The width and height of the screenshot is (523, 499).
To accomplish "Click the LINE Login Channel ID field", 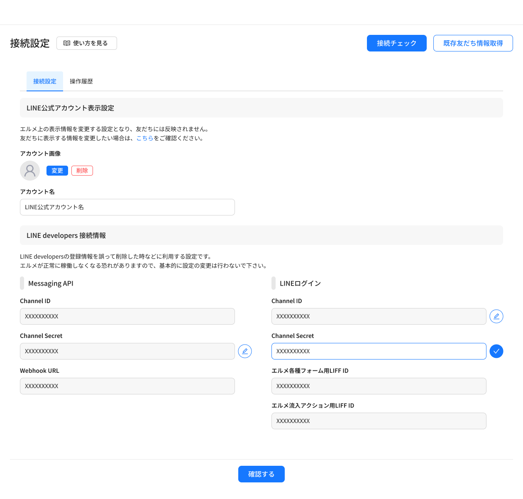I will (x=379, y=316).
